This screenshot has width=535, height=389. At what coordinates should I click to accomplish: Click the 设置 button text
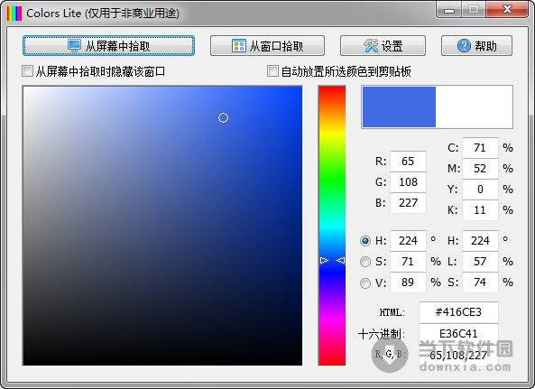pos(392,46)
